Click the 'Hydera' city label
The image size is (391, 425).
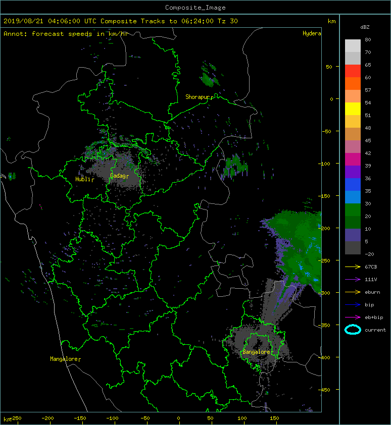(x=312, y=33)
